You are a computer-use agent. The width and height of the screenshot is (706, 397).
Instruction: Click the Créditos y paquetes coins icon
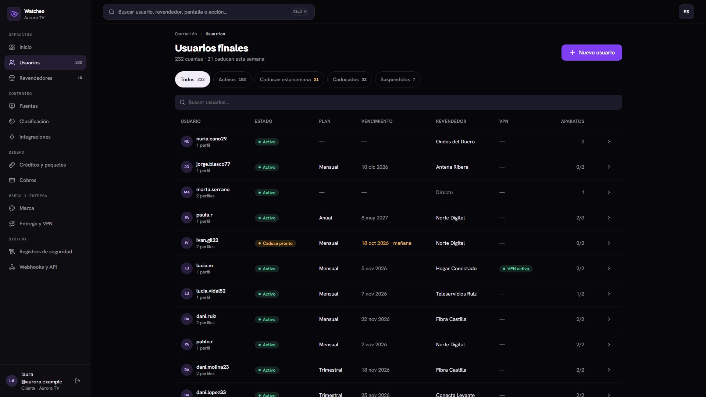pos(12,165)
